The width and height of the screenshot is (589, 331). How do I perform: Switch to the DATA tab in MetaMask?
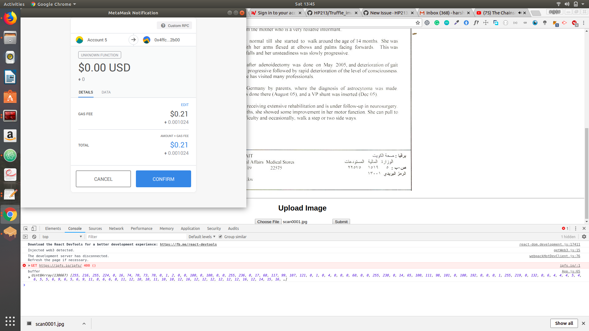pyautogui.click(x=106, y=92)
